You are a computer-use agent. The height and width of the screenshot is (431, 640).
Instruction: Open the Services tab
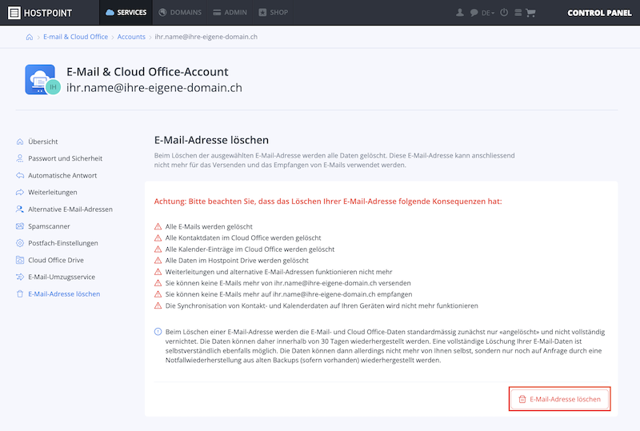(x=126, y=13)
